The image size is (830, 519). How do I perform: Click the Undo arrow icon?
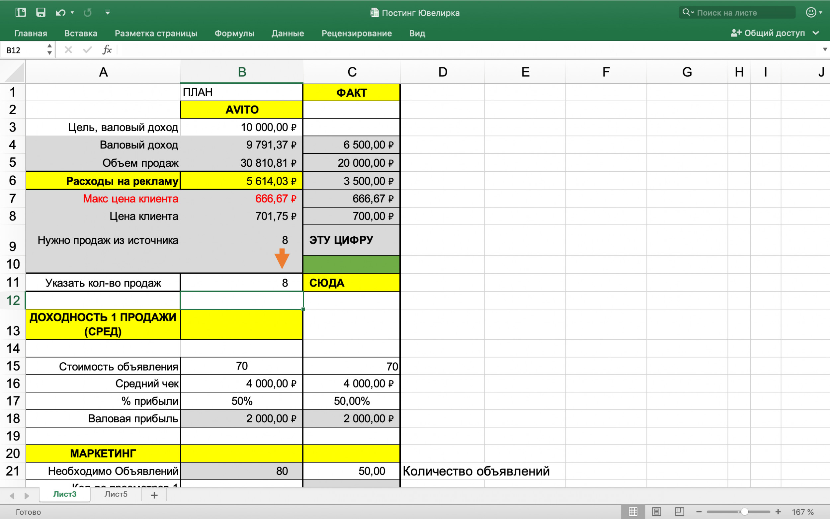60,13
